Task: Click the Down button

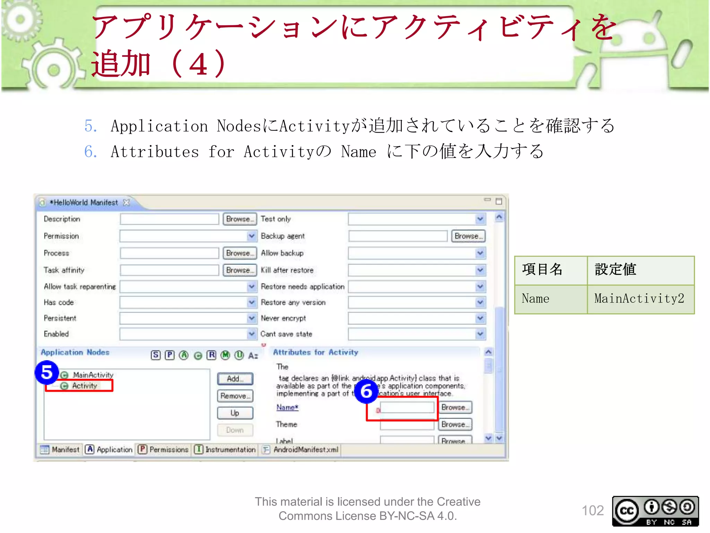Action: [235, 430]
